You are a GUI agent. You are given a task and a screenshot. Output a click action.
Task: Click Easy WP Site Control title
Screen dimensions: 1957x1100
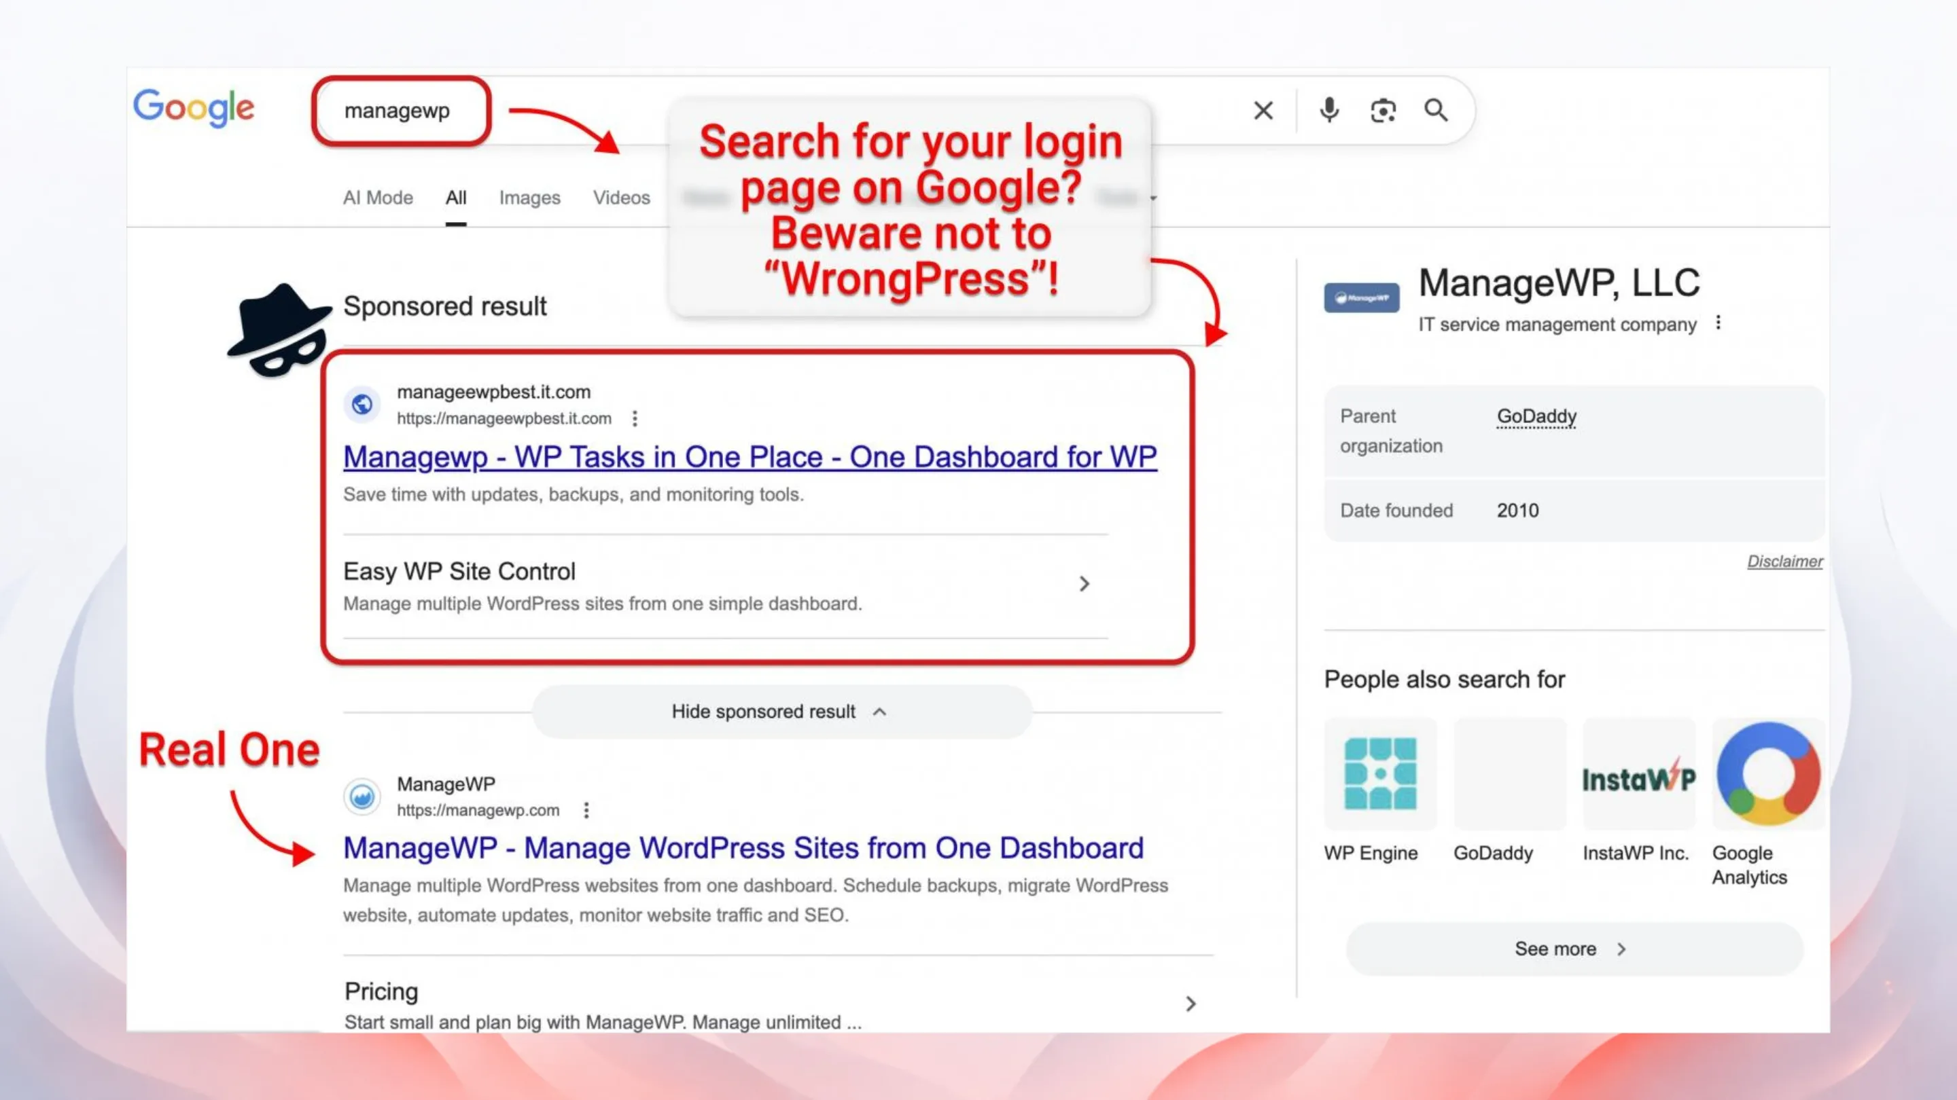(x=459, y=571)
